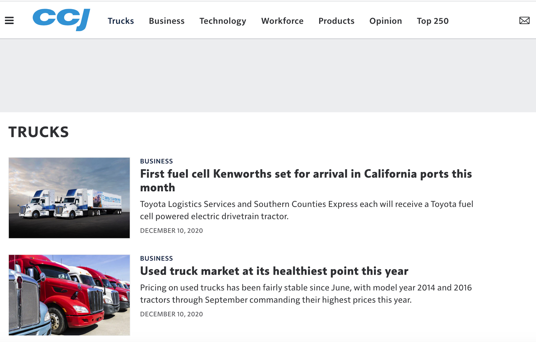Viewport: 536px width, 342px height.
Task: Open the Products section
Action: tap(336, 21)
